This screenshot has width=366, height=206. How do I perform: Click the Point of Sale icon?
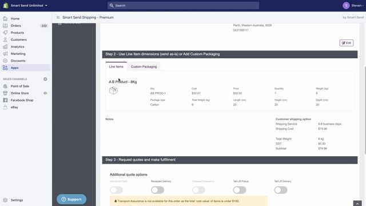[5, 86]
